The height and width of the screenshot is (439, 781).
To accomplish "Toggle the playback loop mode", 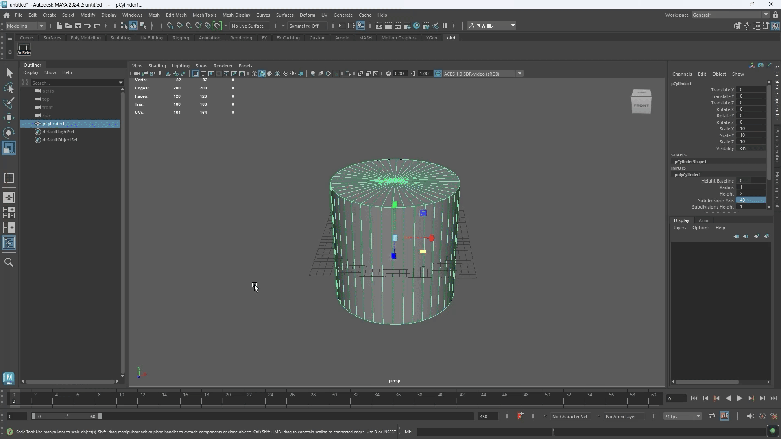I will click(711, 416).
